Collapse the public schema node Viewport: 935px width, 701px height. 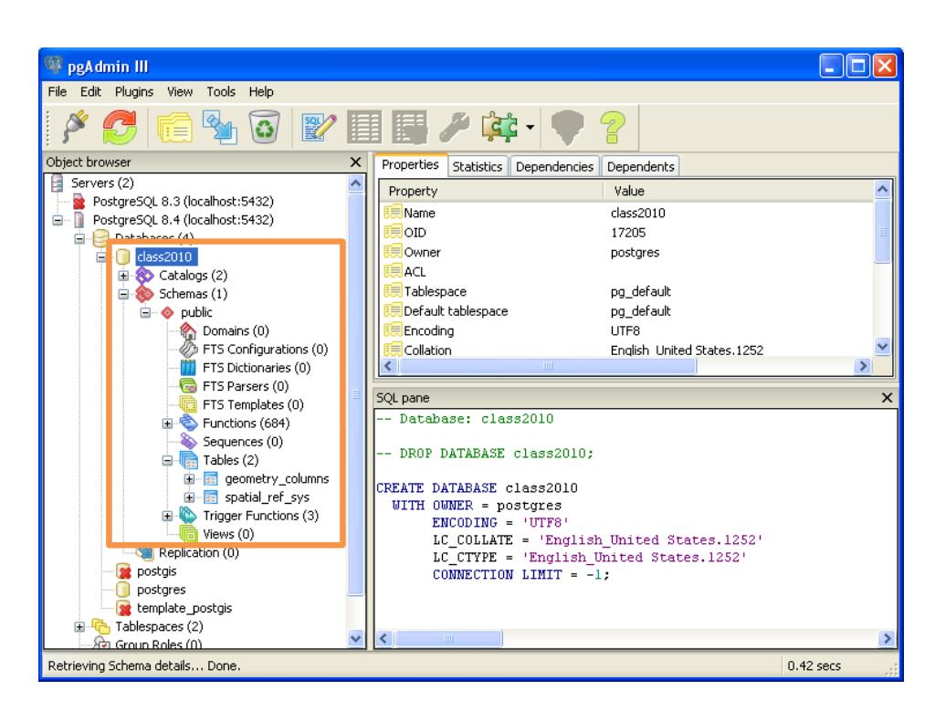click(145, 313)
